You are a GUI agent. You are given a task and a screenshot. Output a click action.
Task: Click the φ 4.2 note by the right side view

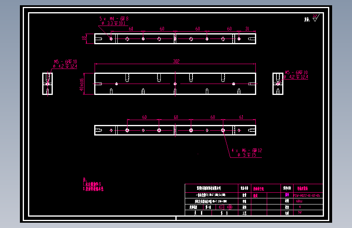pyautogui.click(x=296, y=77)
